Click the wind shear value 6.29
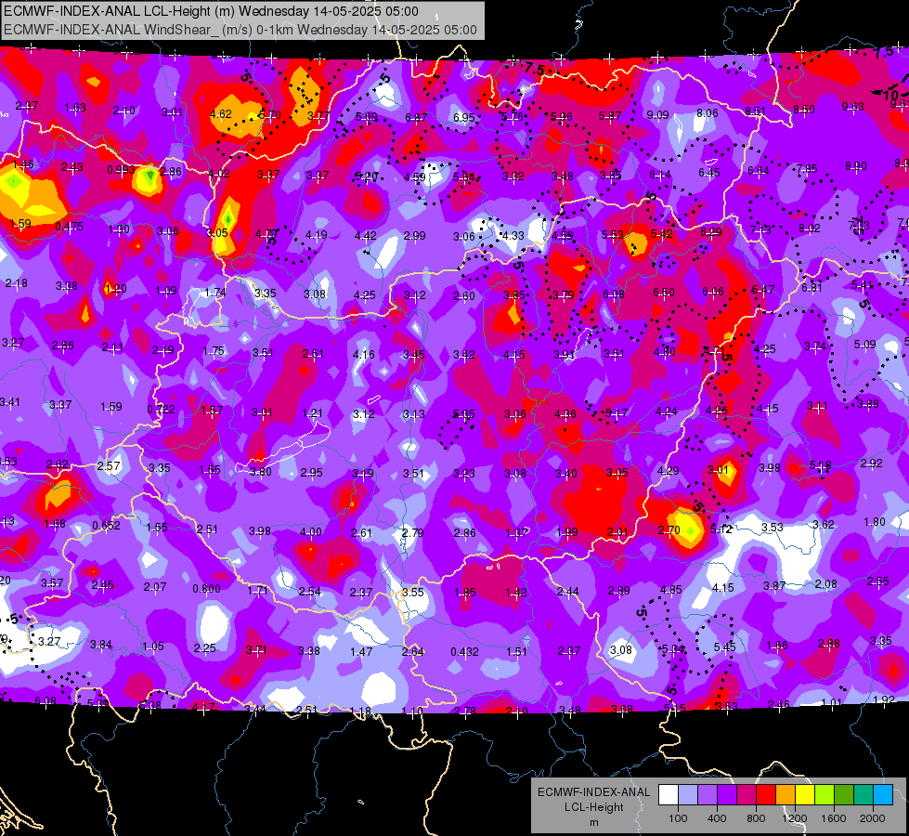The width and height of the screenshot is (909, 836). (x=711, y=231)
